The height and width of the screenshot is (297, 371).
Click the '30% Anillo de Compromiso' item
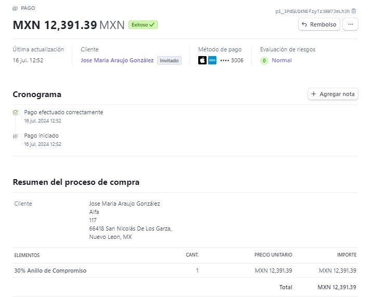click(50, 271)
